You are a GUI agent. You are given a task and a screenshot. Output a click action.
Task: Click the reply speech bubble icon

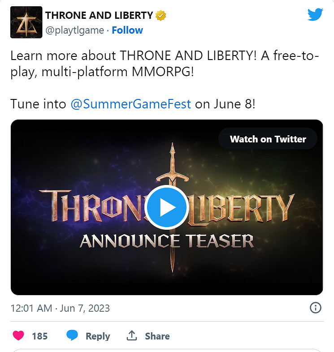tap(72, 335)
